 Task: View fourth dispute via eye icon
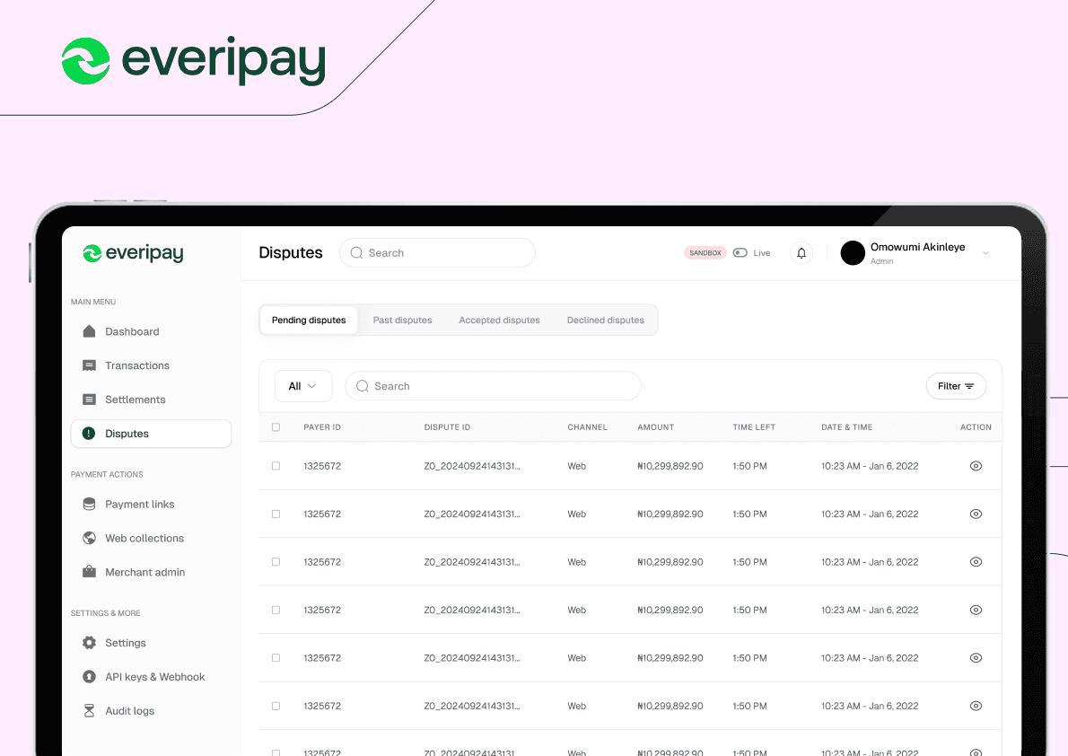click(976, 611)
